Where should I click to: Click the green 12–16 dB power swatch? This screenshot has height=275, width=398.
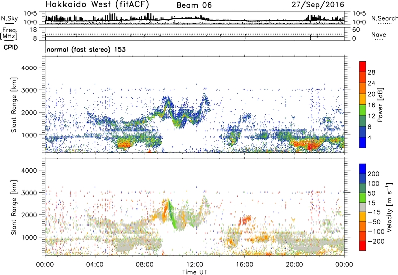(x=363, y=110)
